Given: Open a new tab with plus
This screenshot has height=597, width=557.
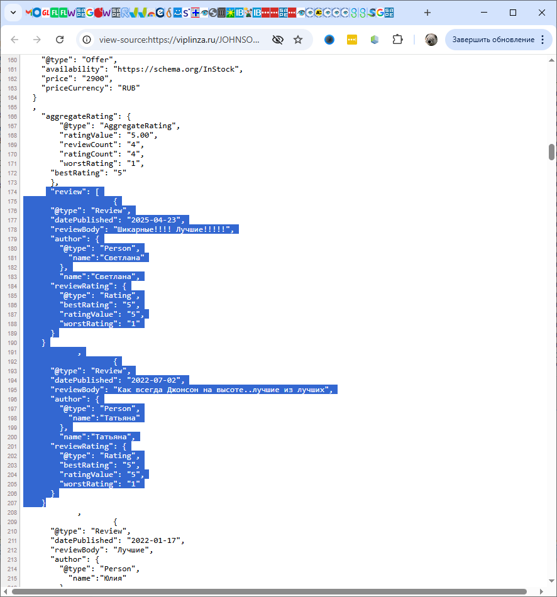Looking at the screenshot, I should tap(427, 13).
